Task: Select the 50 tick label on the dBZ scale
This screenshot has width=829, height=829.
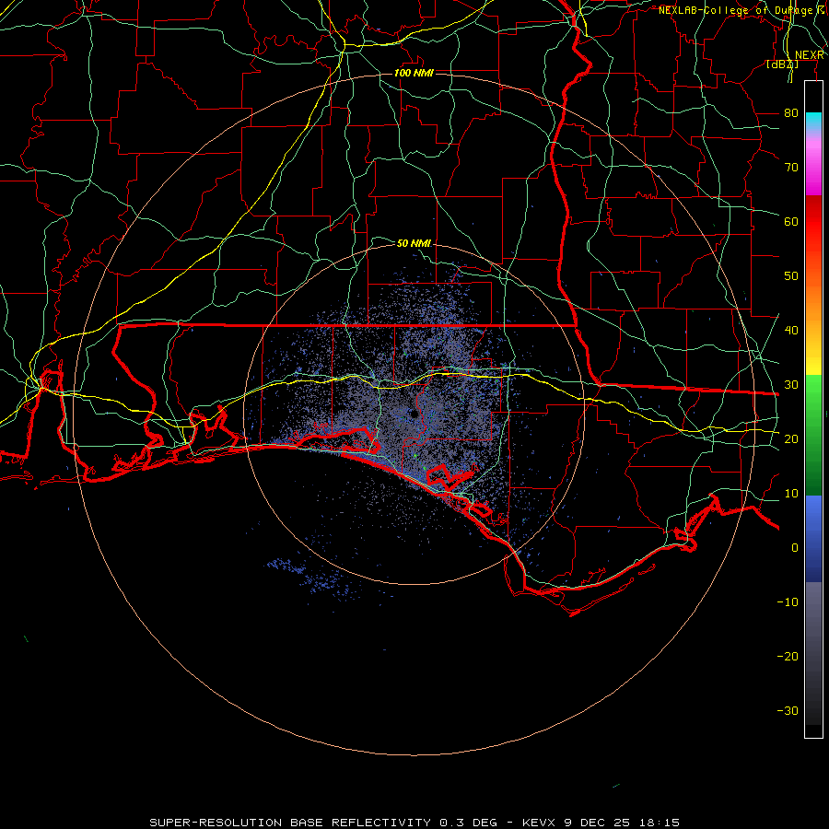Action: (x=791, y=275)
